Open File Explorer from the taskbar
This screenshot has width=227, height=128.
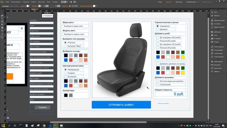tap(61, 126)
